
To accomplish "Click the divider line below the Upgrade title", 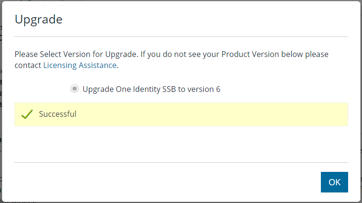I will (181, 36).
